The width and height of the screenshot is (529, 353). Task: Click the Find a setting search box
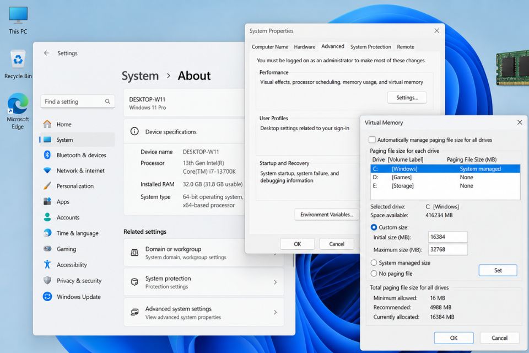click(77, 101)
